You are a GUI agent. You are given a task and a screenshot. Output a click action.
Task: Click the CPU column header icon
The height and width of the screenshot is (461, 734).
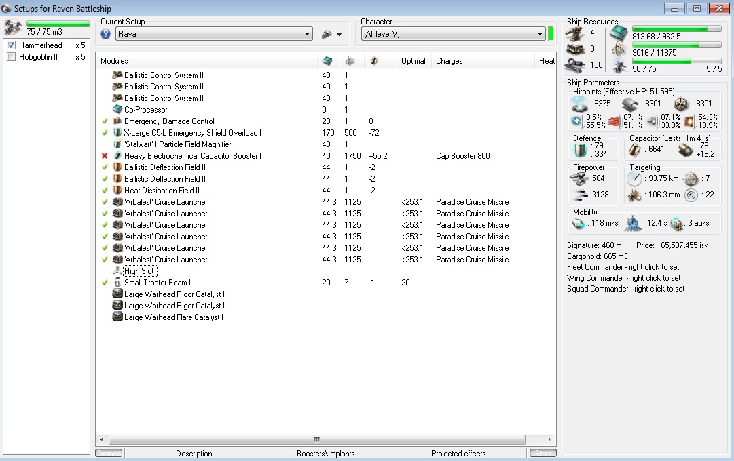pos(328,61)
